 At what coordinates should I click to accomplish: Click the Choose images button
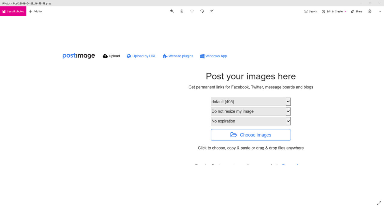(x=251, y=135)
